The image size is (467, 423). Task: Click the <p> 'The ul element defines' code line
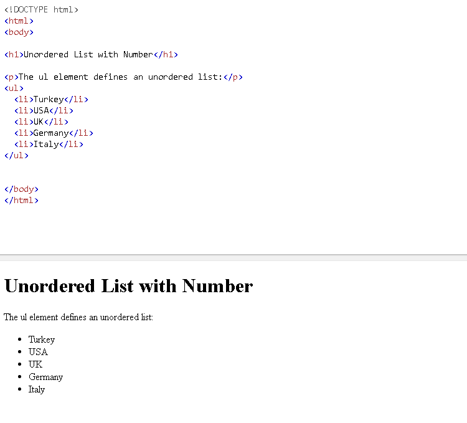pyautogui.click(x=124, y=77)
